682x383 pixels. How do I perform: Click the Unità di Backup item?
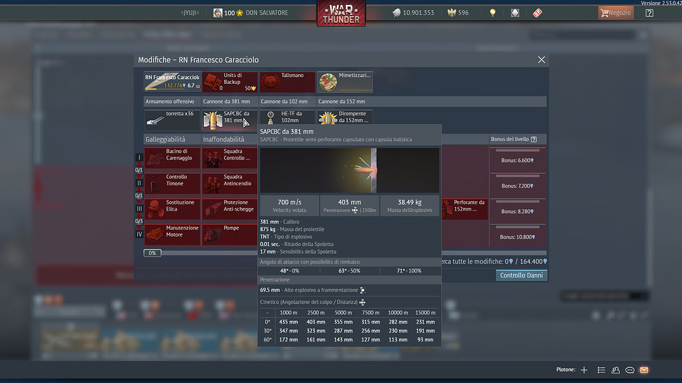coord(230,82)
